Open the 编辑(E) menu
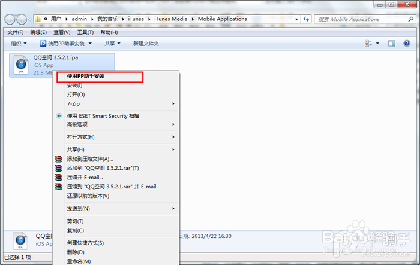The image size is (420, 265). [38, 32]
